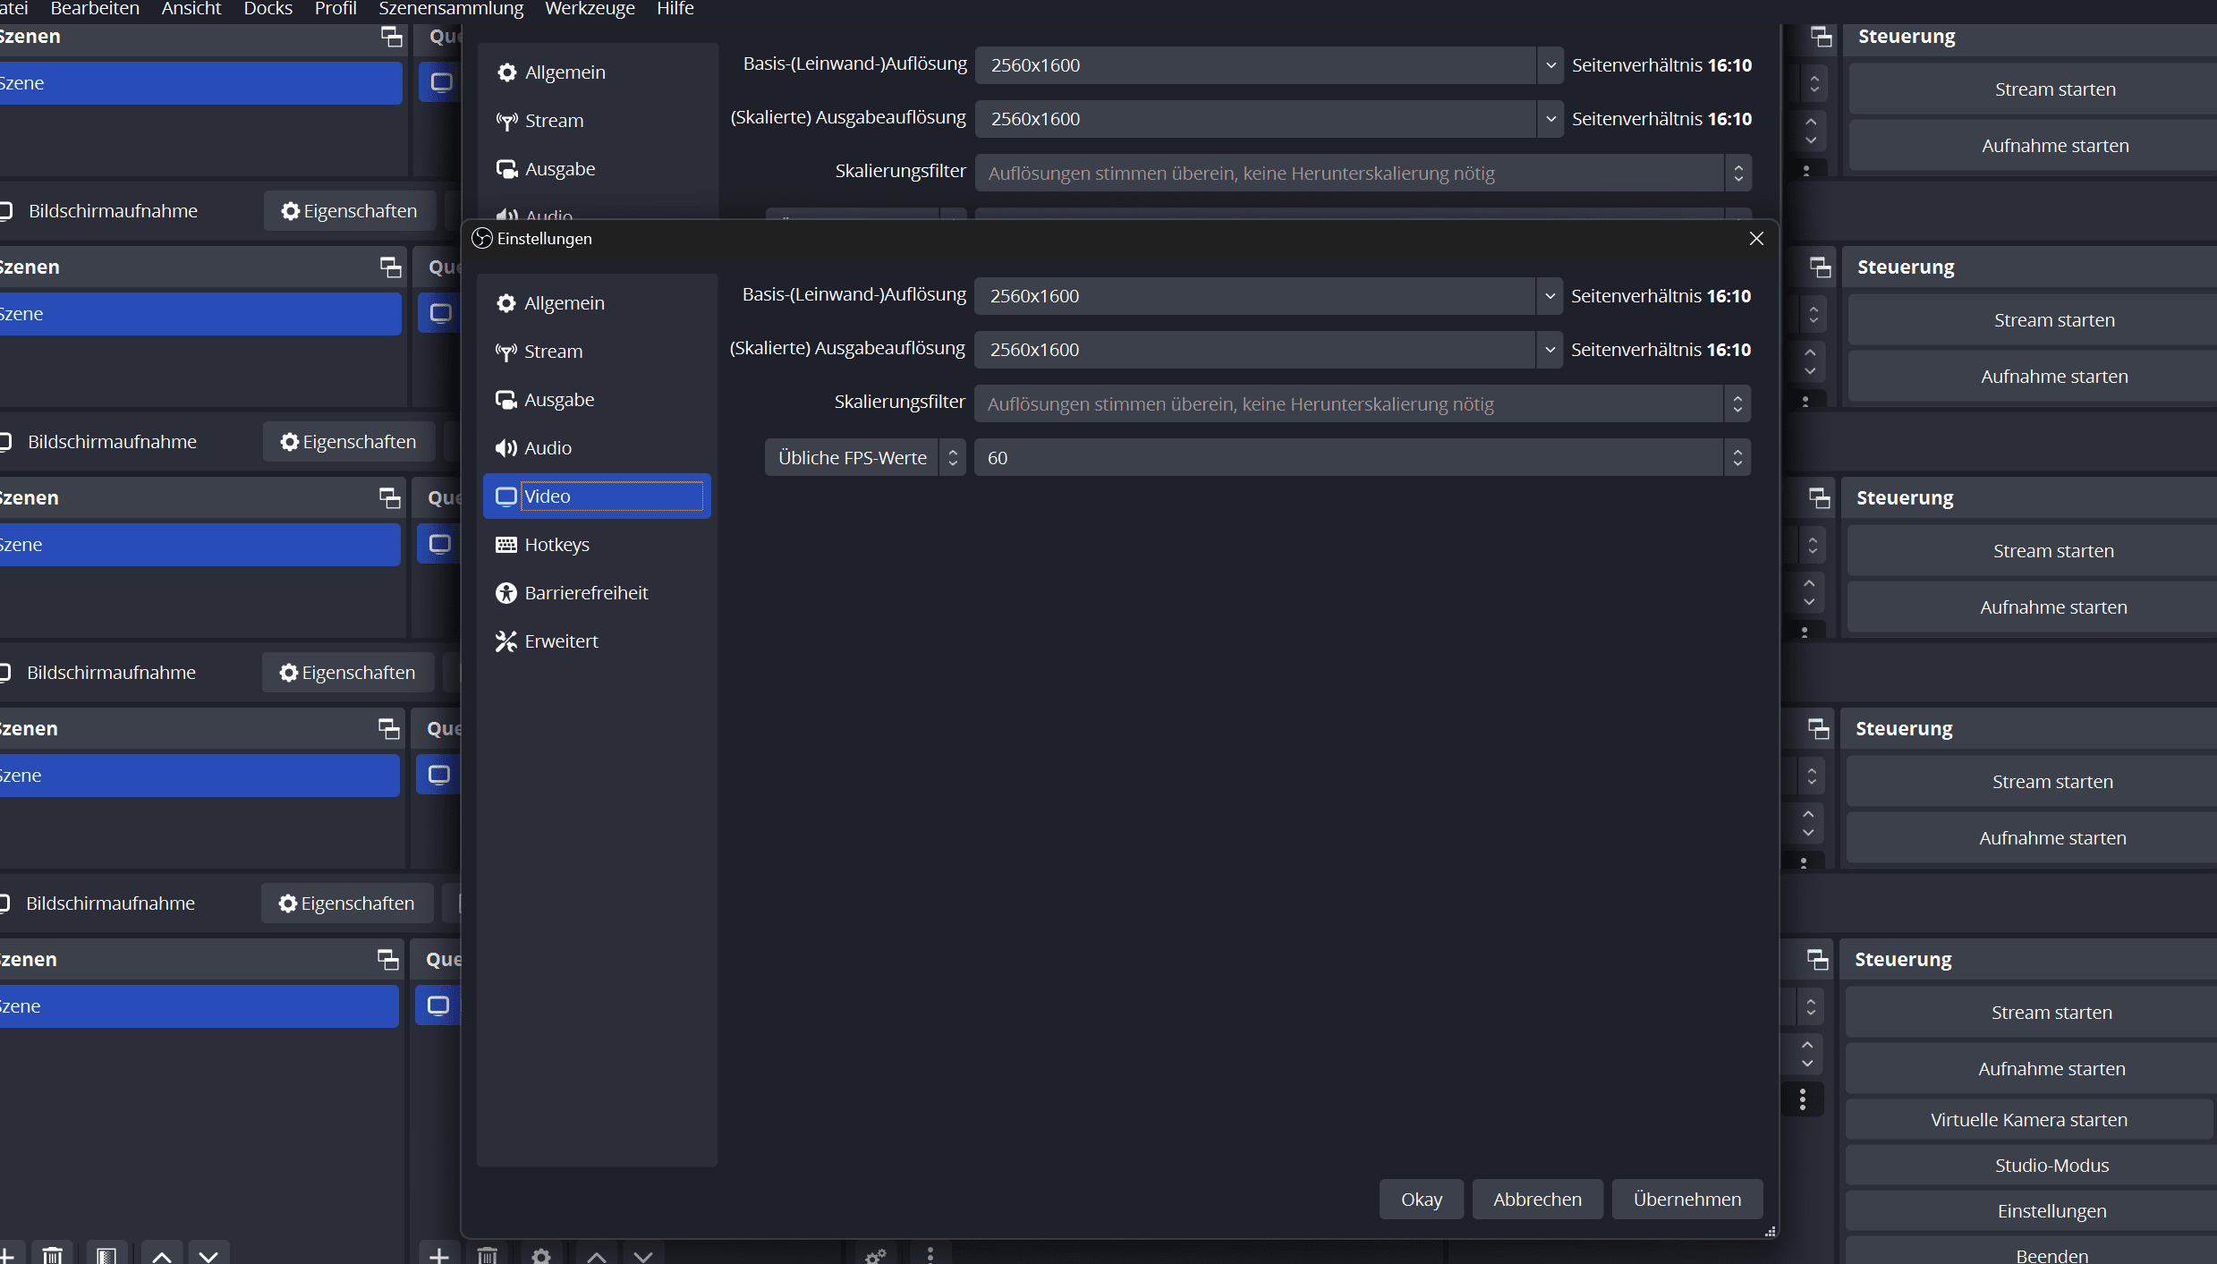This screenshot has height=1264, width=2217.
Task: Open audio mixer three-dot menu at bottom
Action: pos(930,1255)
